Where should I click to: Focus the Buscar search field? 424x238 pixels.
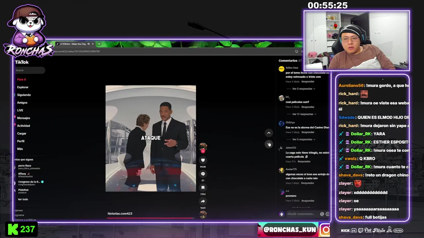pyautogui.click(x=30, y=70)
